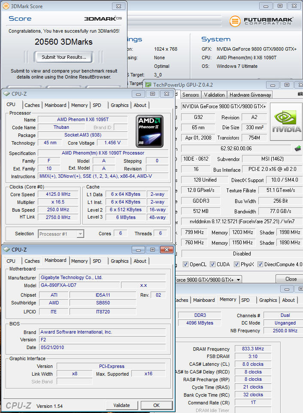Click the lower CPU-Z Mainboard window title icon
The image size is (303, 413).
[7, 249]
